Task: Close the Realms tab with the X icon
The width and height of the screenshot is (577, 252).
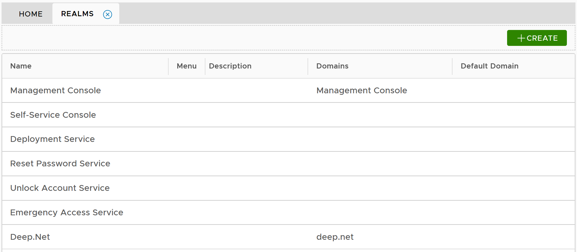Action: (108, 14)
